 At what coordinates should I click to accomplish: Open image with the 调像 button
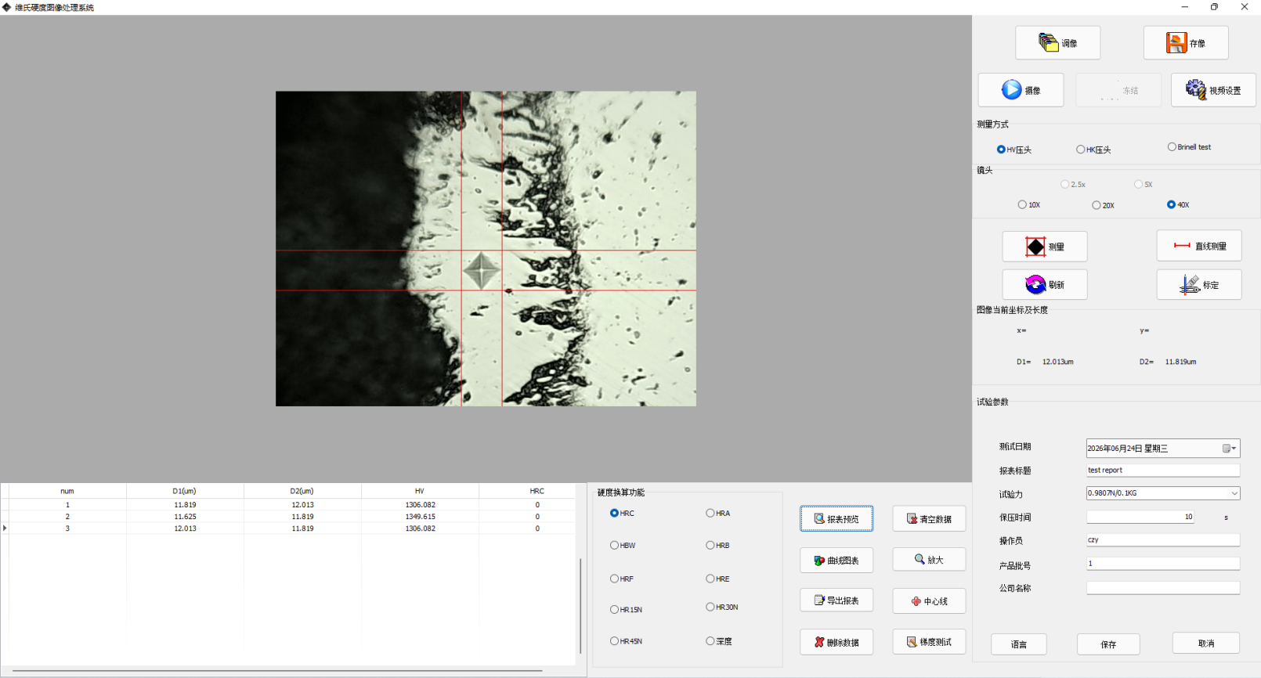coord(1057,43)
